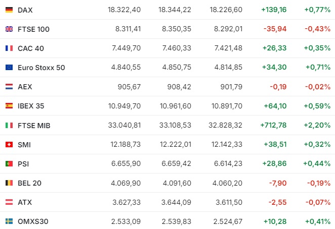This screenshot has width=335, height=229.
Task: Open the OMXS30 index link
Action: pos(33,221)
